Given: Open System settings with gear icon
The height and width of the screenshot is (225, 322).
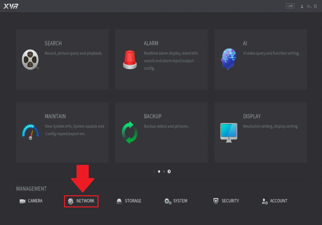Looking at the screenshot, I should click(176, 201).
